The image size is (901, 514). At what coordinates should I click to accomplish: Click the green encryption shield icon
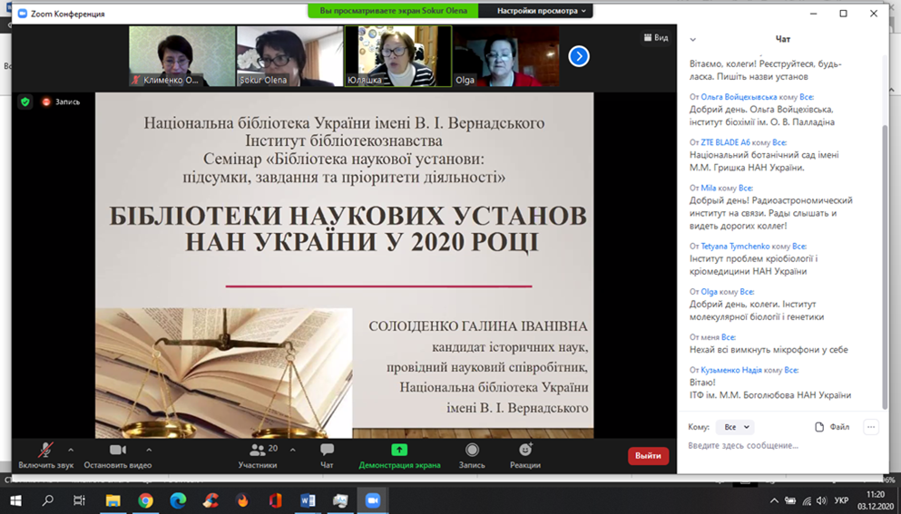point(25,102)
